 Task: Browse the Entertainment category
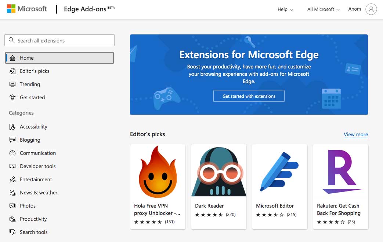36,179
